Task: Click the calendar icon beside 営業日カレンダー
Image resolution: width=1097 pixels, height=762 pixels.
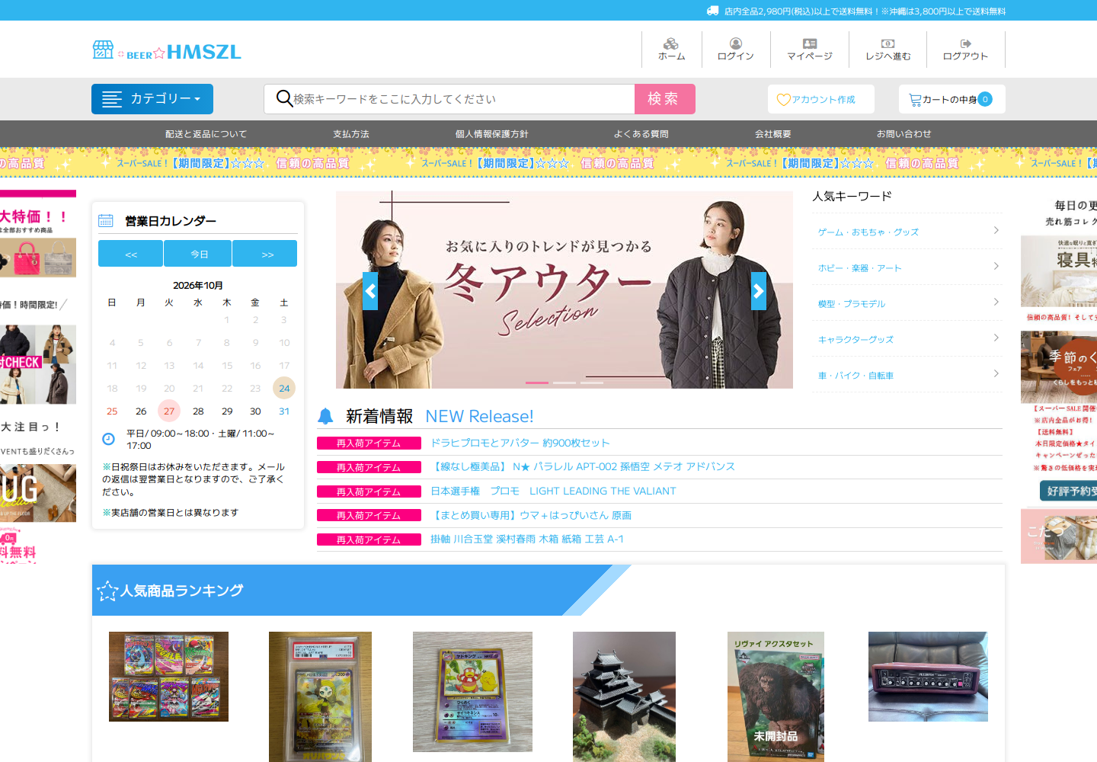Action: [106, 220]
